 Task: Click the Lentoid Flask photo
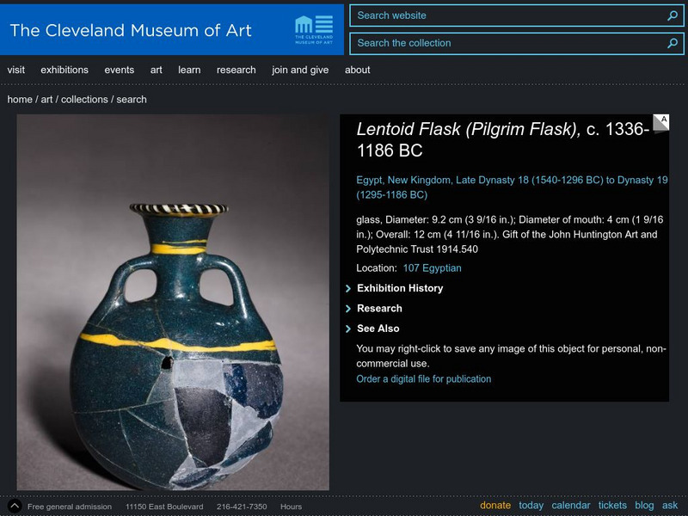tap(173, 303)
